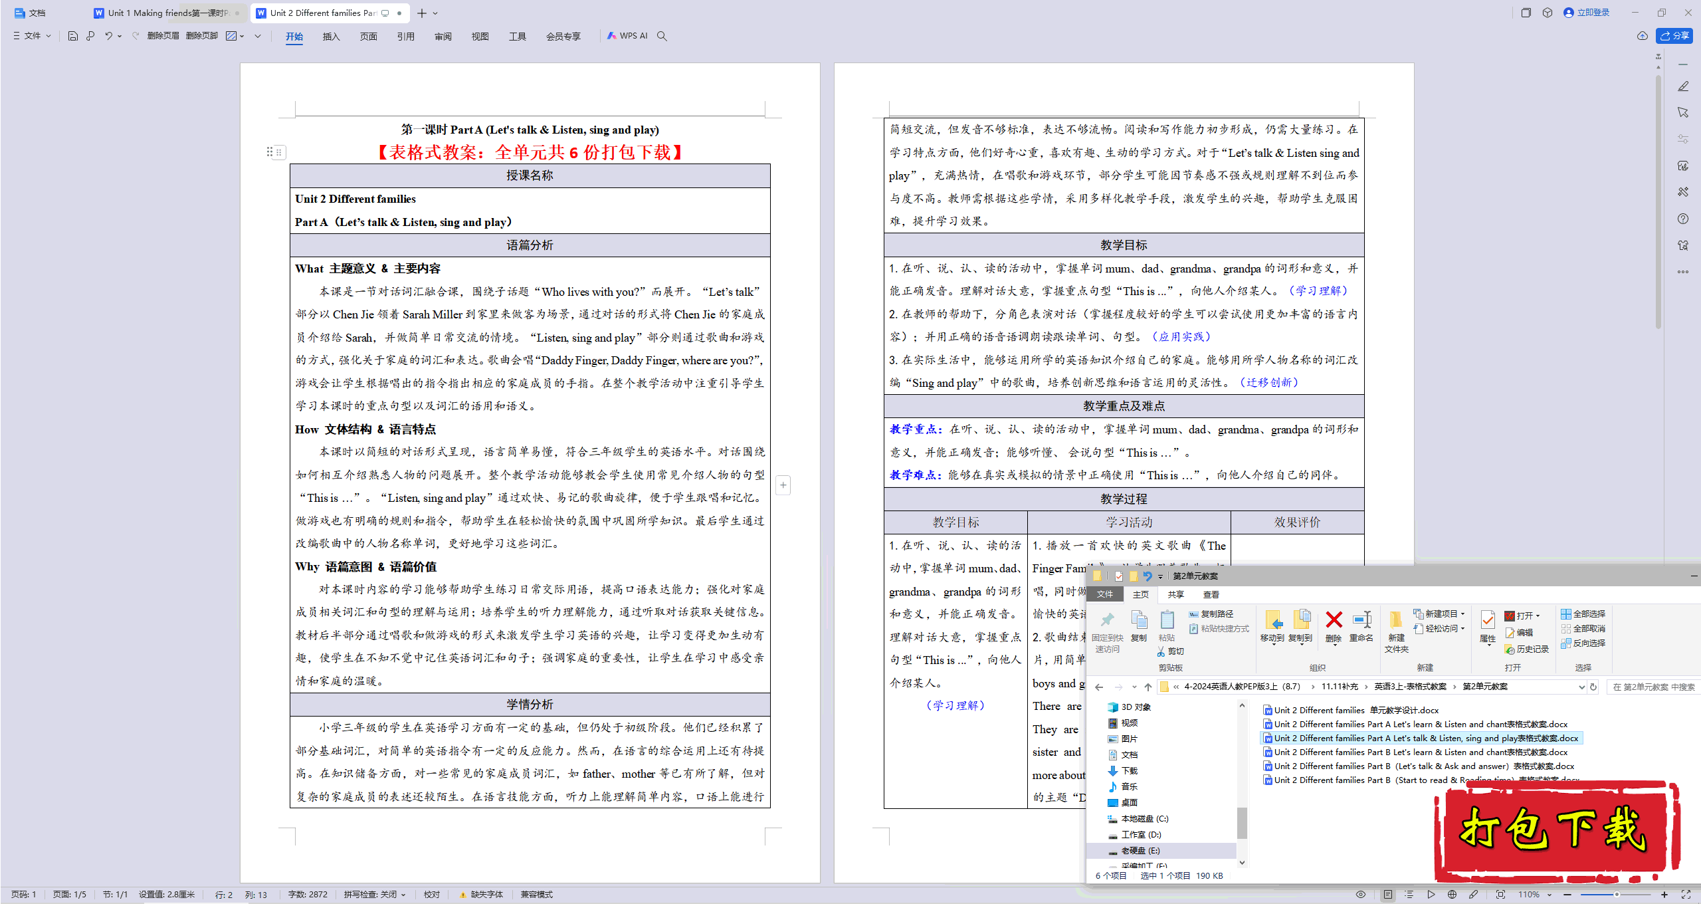1701x904 pixels.
Task: Click the play reading-mode icon in status bar
Action: (x=1431, y=894)
